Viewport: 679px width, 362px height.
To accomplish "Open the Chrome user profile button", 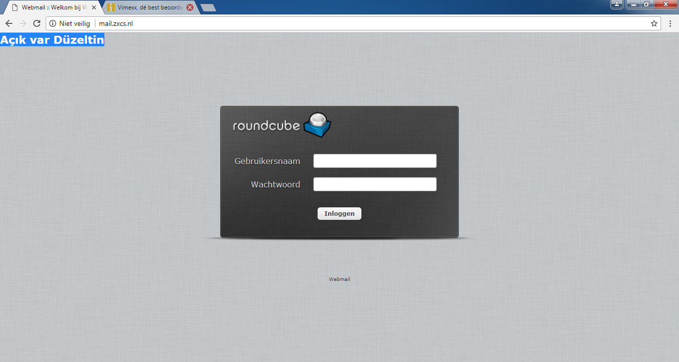I will pyautogui.click(x=617, y=4).
